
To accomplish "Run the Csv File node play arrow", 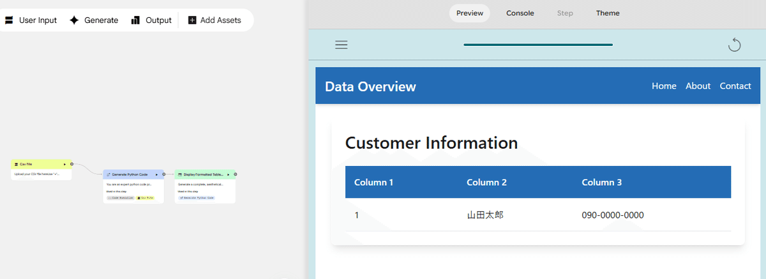I will click(64, 164).
